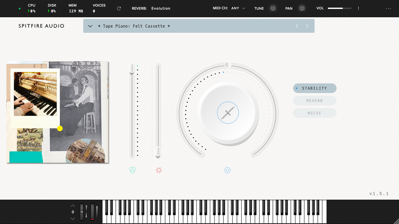Image resolution: width=399 pixels, height=224 pixels.
Task: Open the preset list via the chevron
Action: coord(90,26)
